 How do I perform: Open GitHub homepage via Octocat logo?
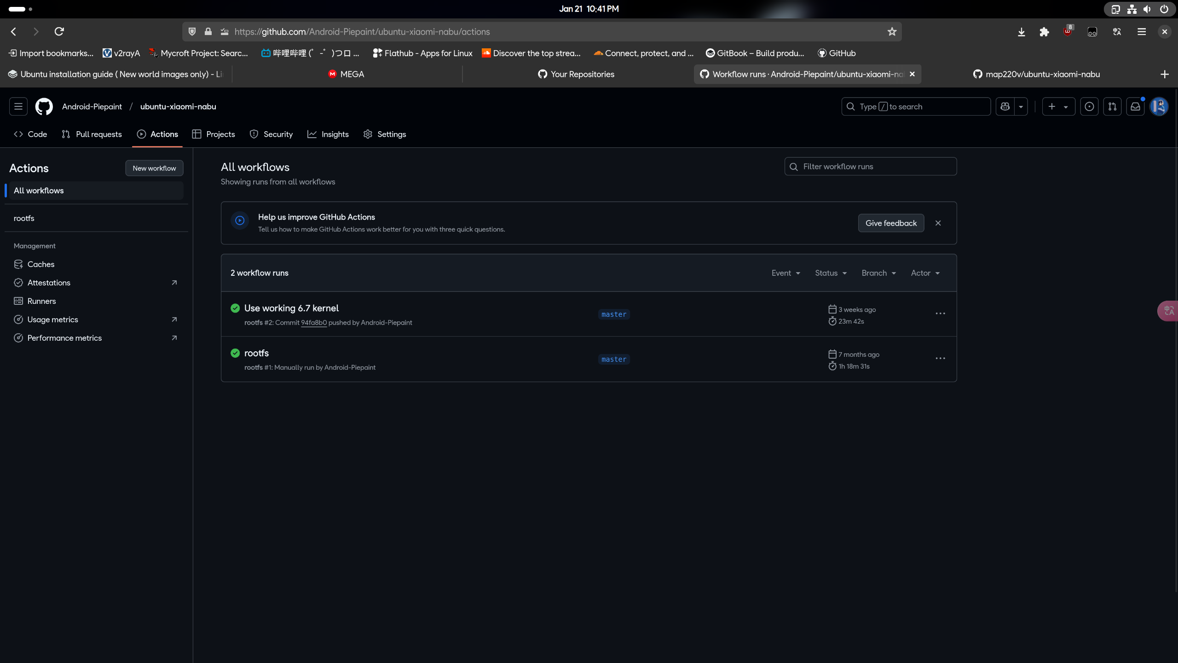pos(44,106)
